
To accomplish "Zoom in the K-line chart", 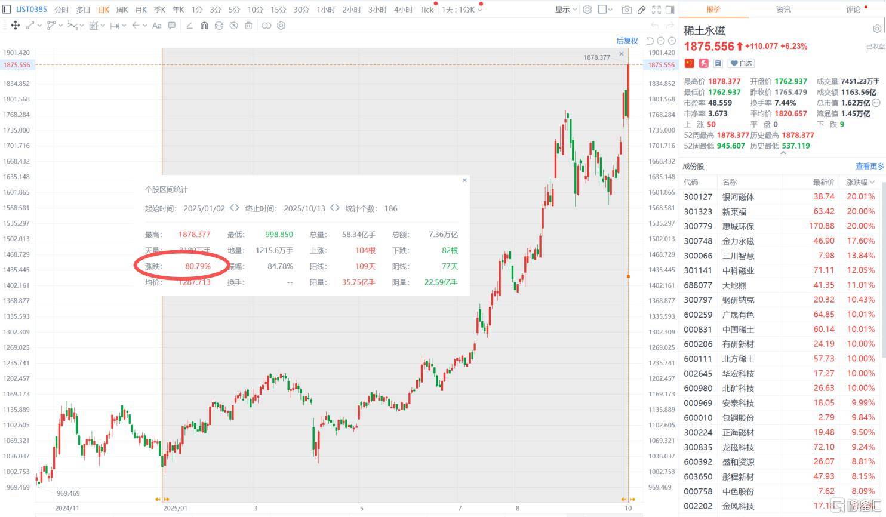I will (x=672, y=41).
